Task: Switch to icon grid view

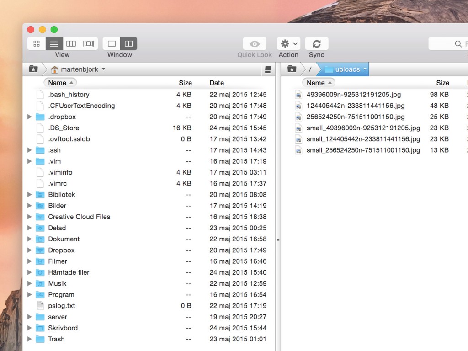Action: tap(37, 43)
